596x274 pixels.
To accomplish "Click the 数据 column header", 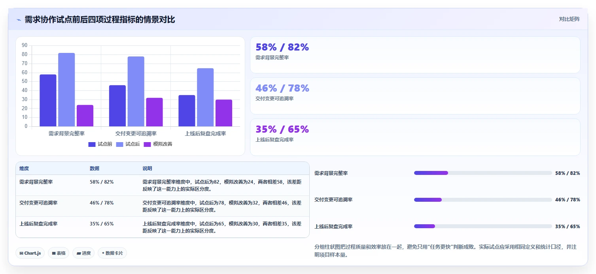I will [x=95, y=169].
